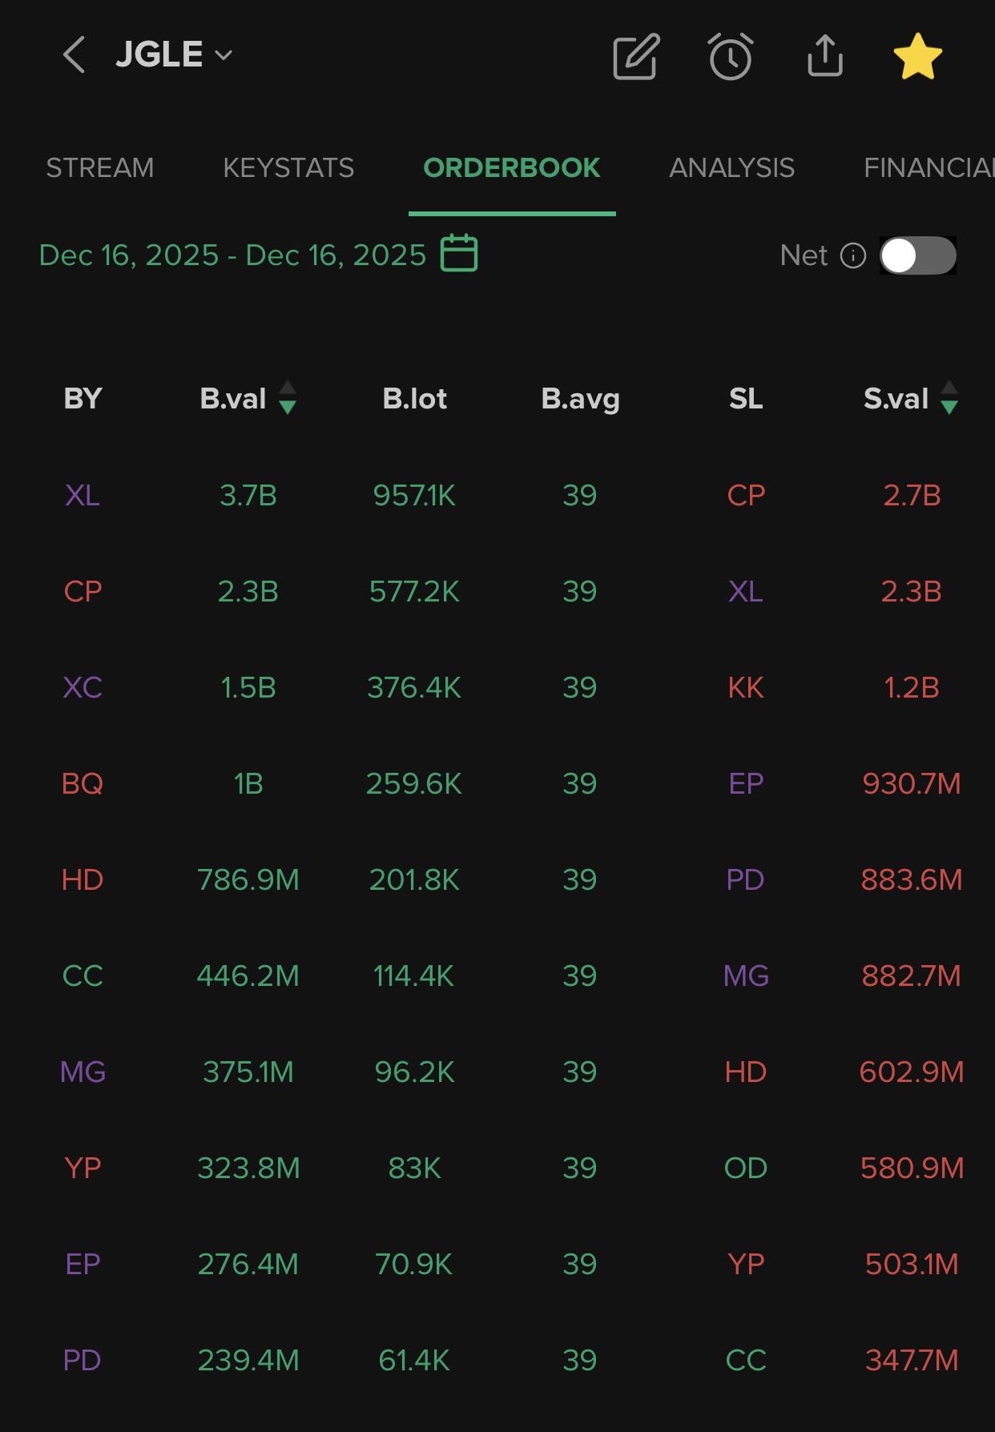The width and height of the screenshot is (995, 1432).
Task: Open the ANALYSIS tab
Action: 731,167
